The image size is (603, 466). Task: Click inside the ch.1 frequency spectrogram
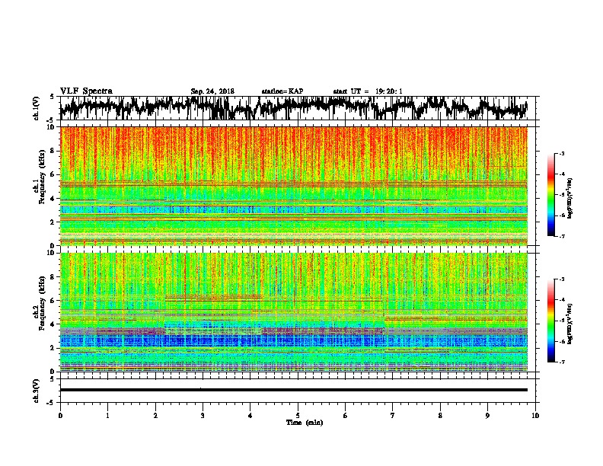(x=293, y=186)
